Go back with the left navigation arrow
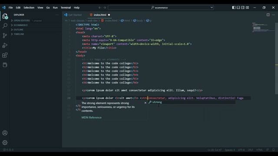 coord(100,8)
